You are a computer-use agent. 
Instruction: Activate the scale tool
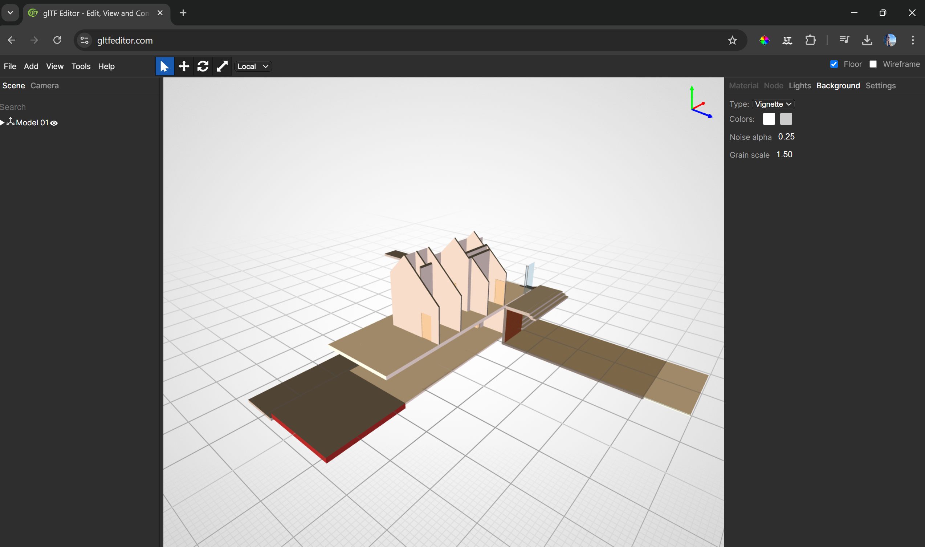[222, 66]
